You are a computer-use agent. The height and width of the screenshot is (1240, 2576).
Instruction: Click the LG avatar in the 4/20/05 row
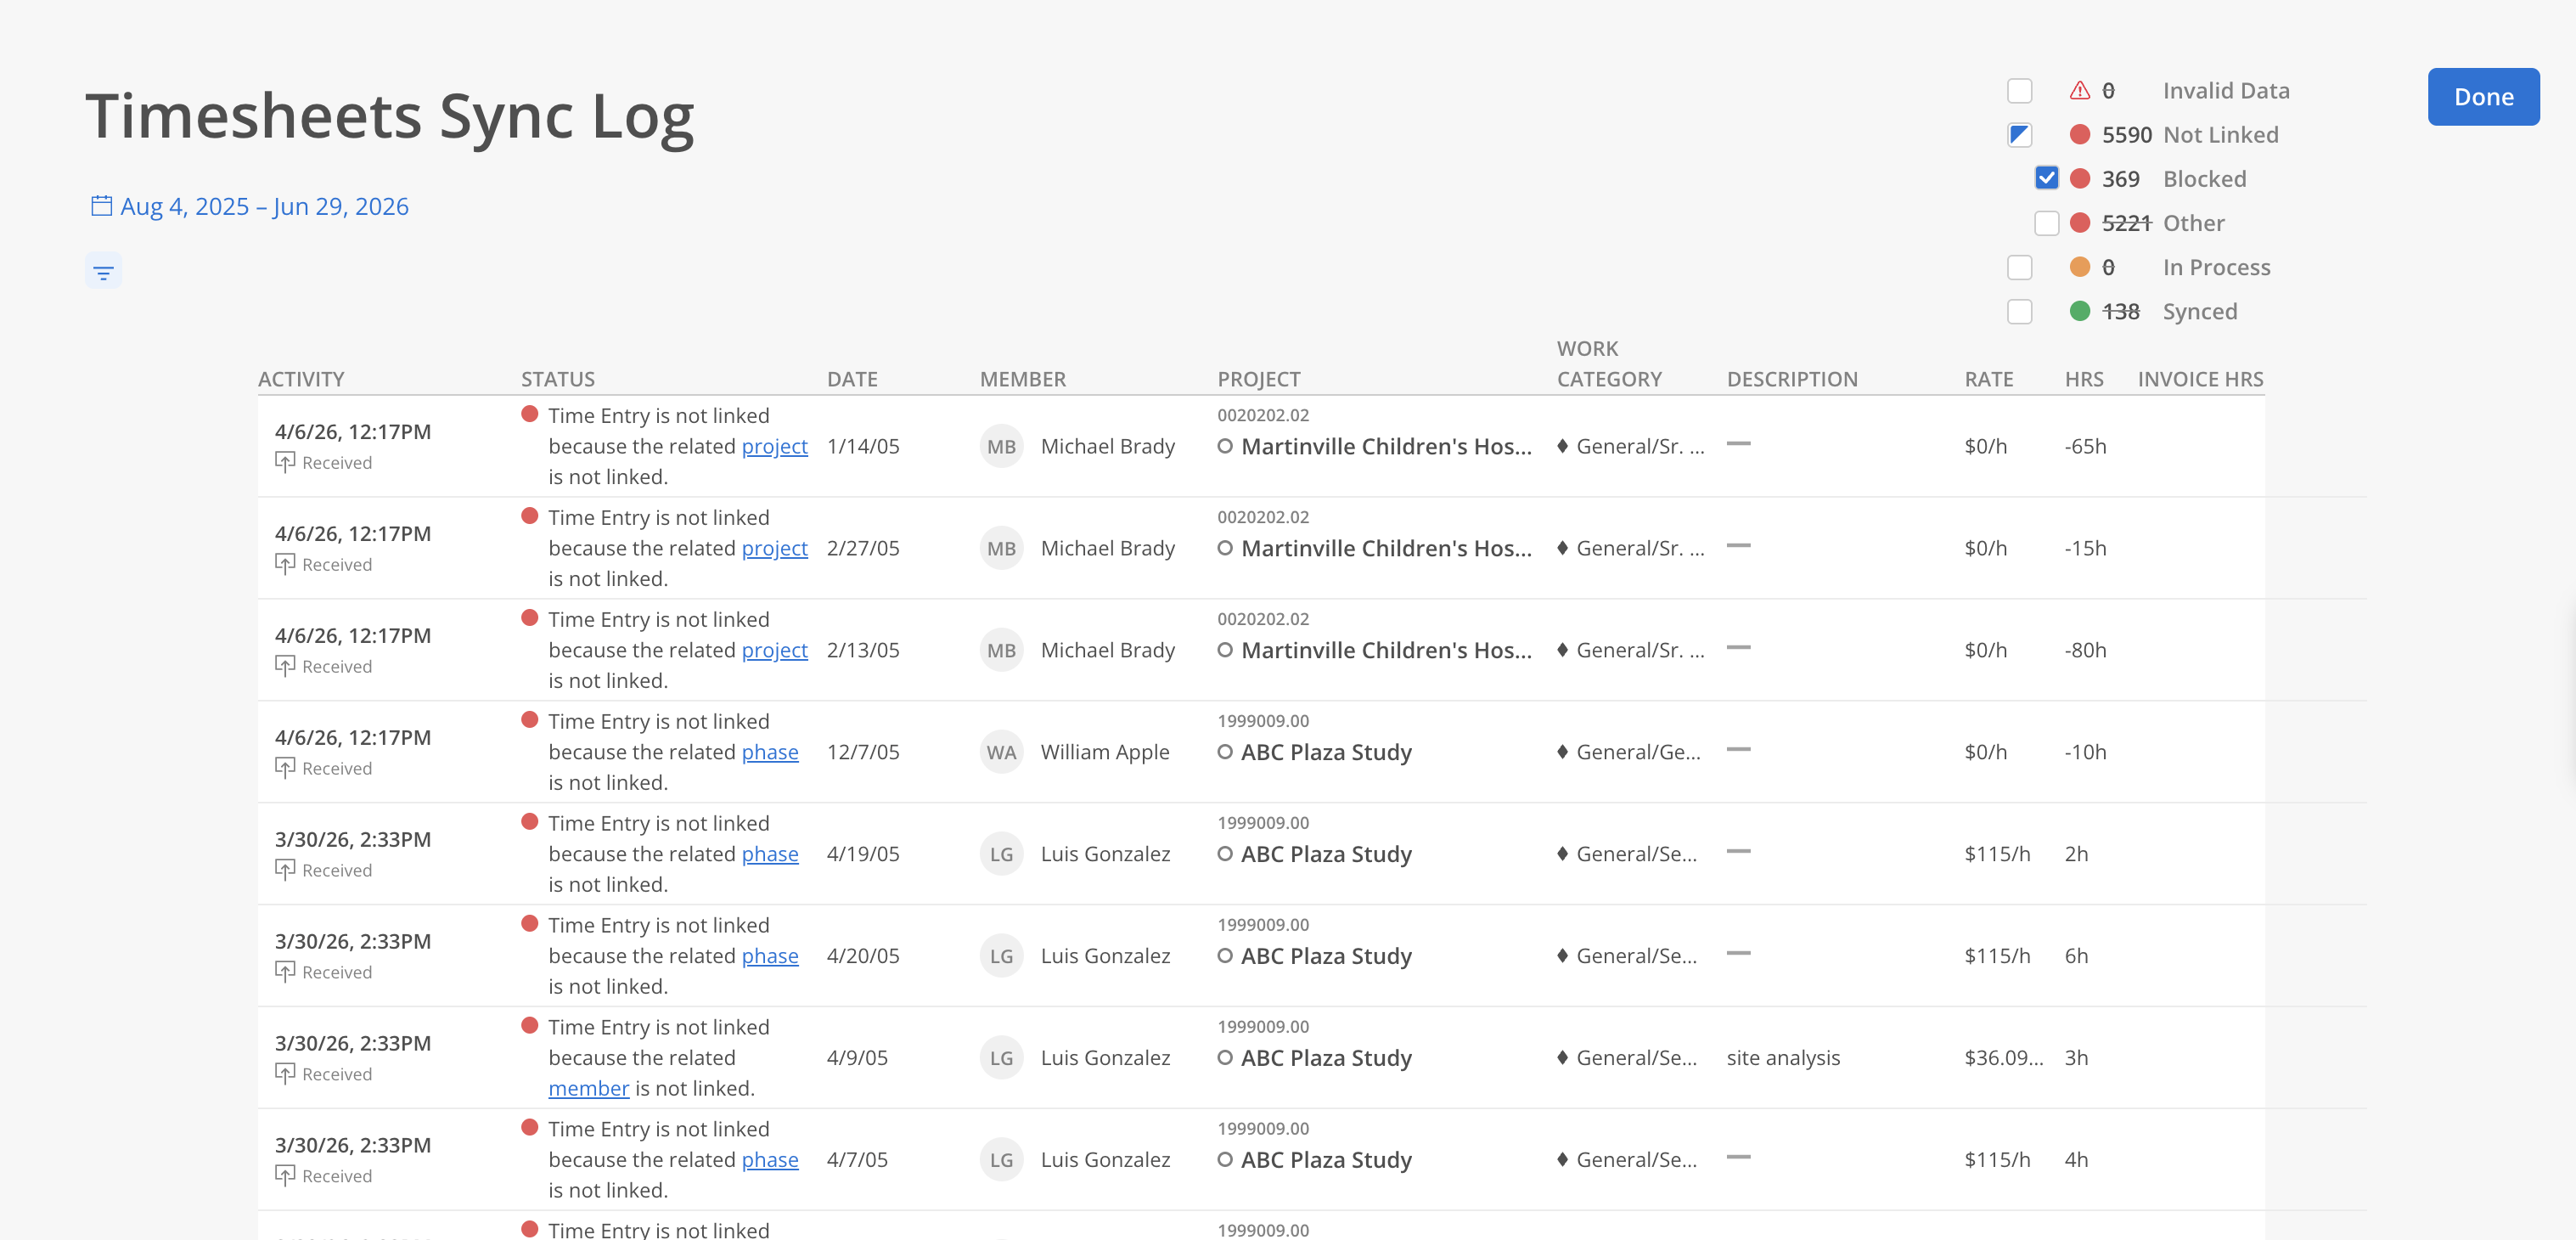[x=1001, y=957]
